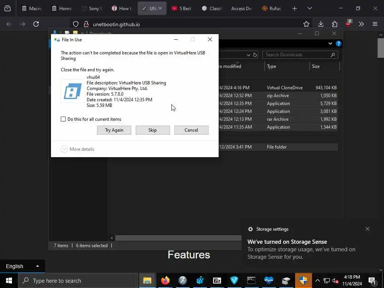Click the muted volume tray icon
The width and height of the screenshot is (384, 288).
coord(336,280)
